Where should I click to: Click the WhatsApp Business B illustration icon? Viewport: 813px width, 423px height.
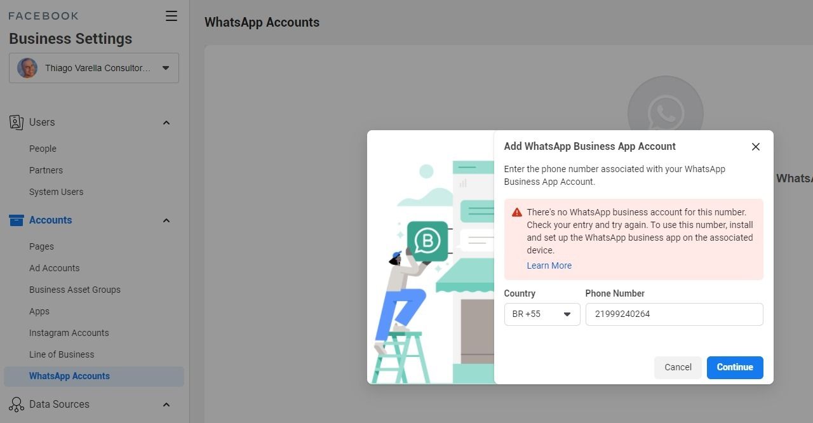point(427,241)
